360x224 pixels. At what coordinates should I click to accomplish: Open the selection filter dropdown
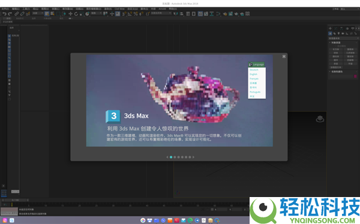(38, 13)
